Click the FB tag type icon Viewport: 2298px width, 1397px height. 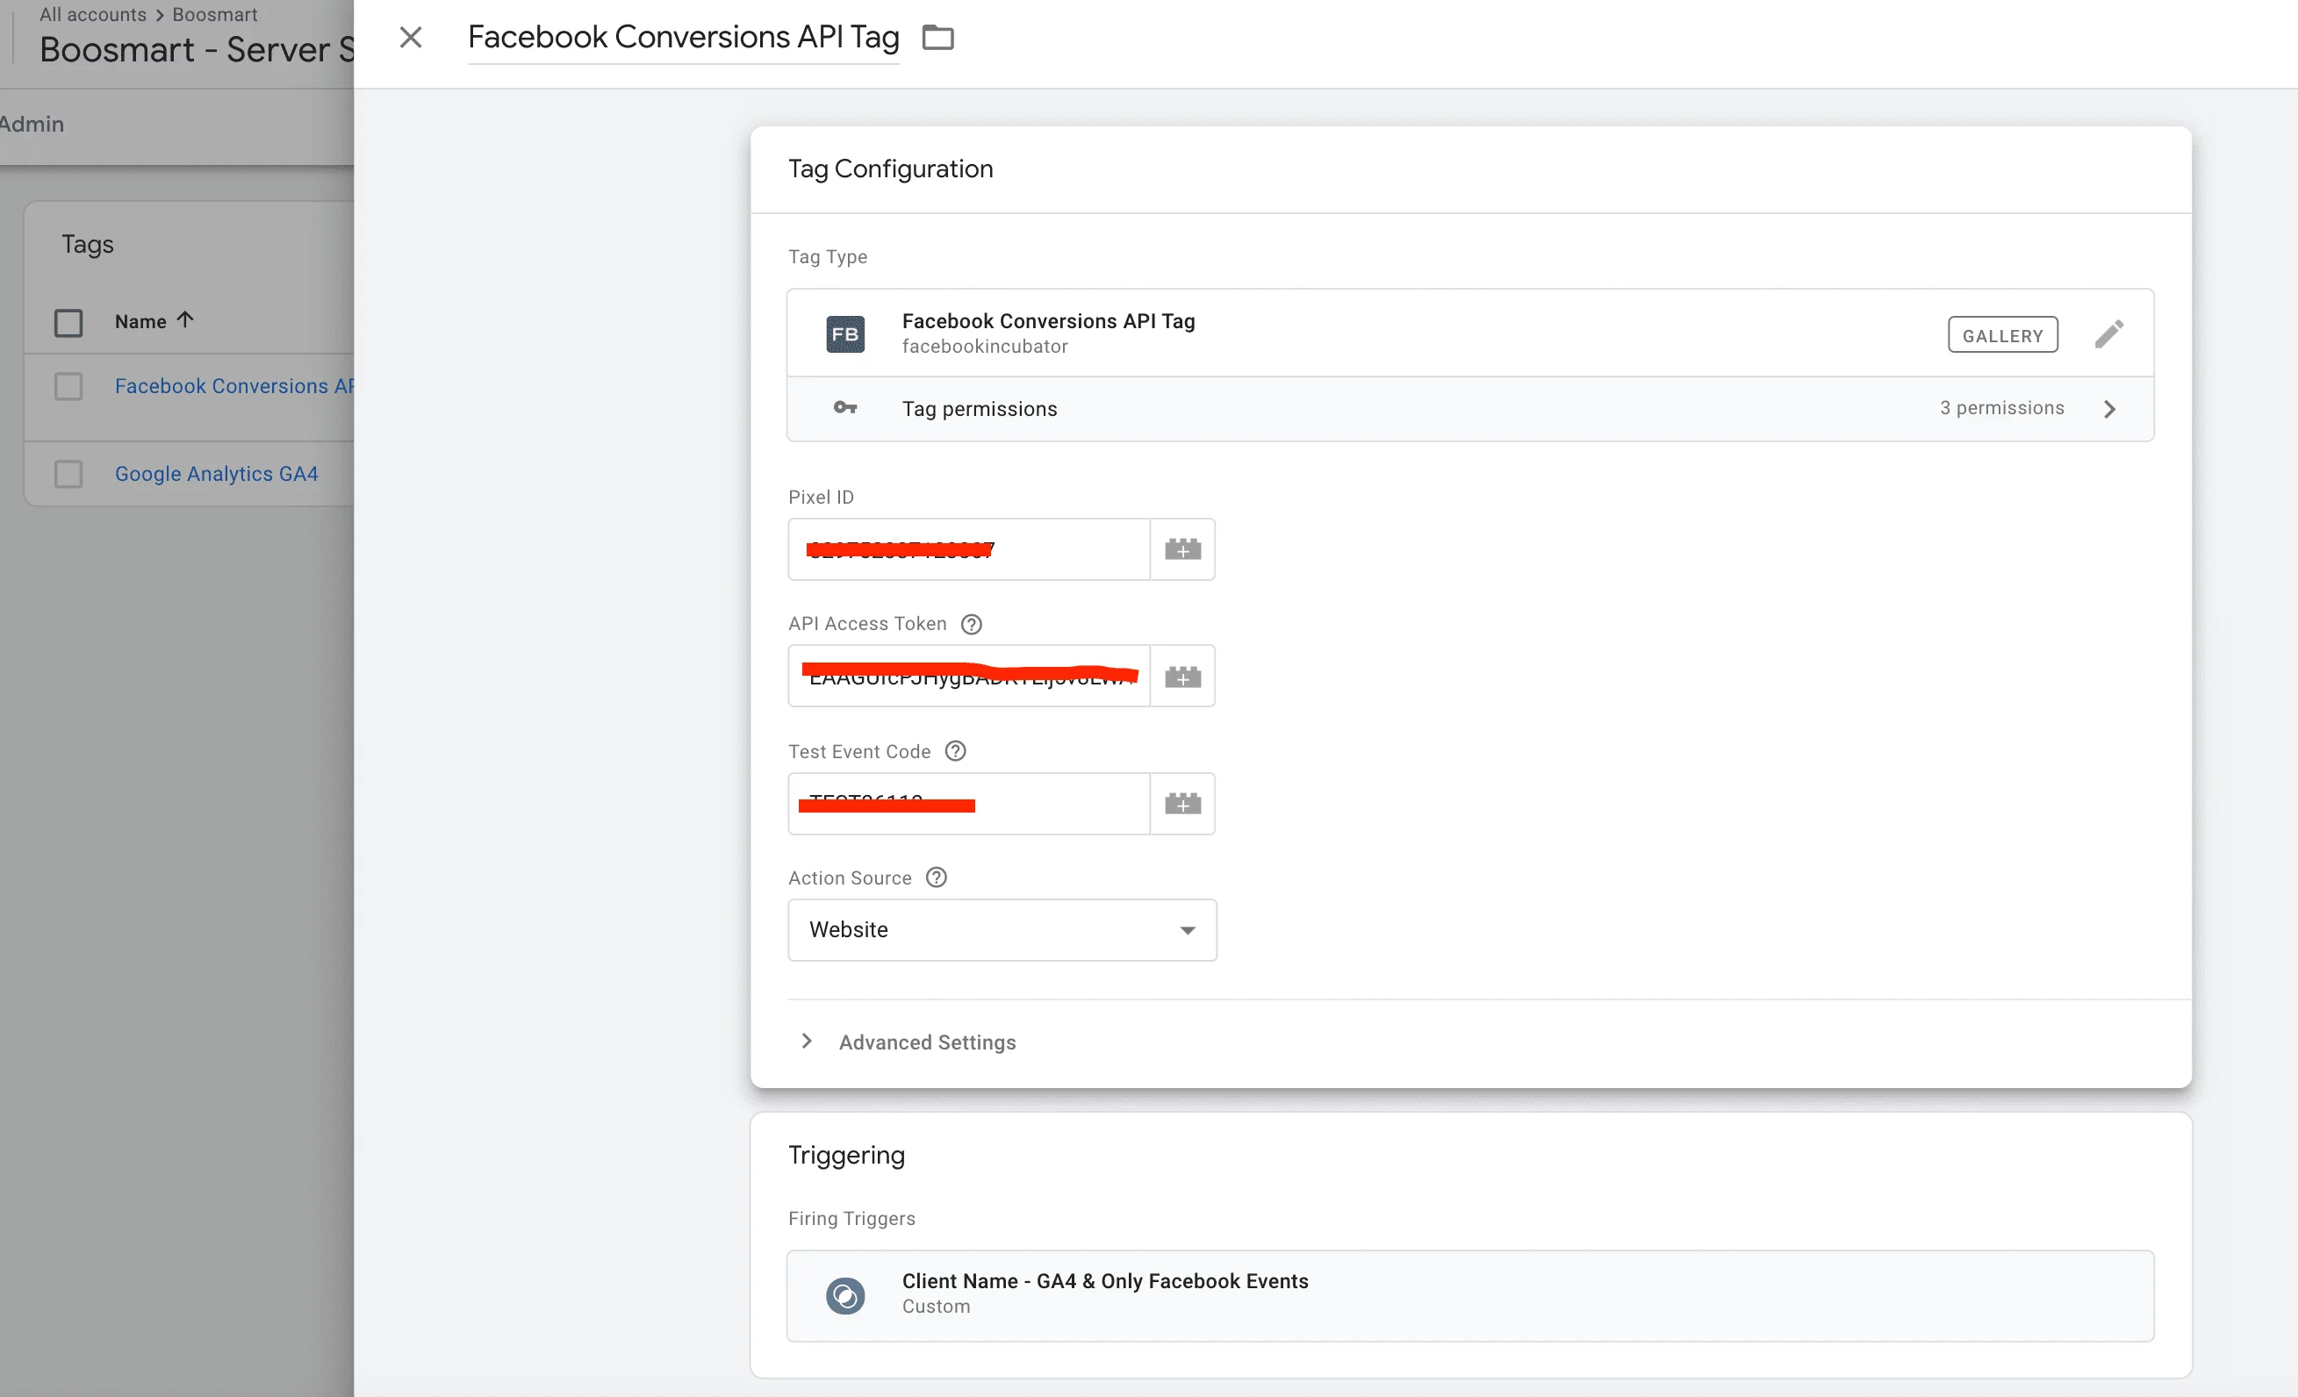click(x=845, y=333)
